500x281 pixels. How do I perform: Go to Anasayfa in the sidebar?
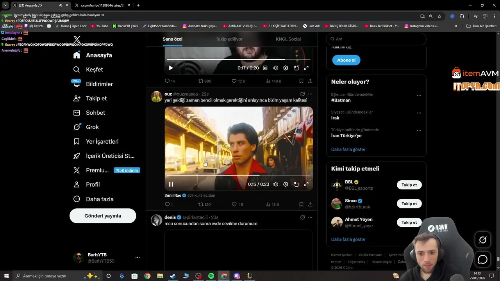(x=93, y=55)
